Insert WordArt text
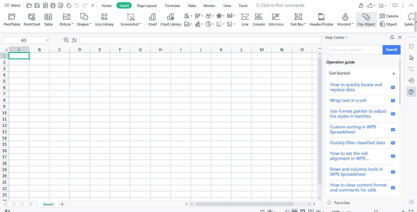Image resolution: width=417 pixels, height=212 pixels. pos(345,20)
